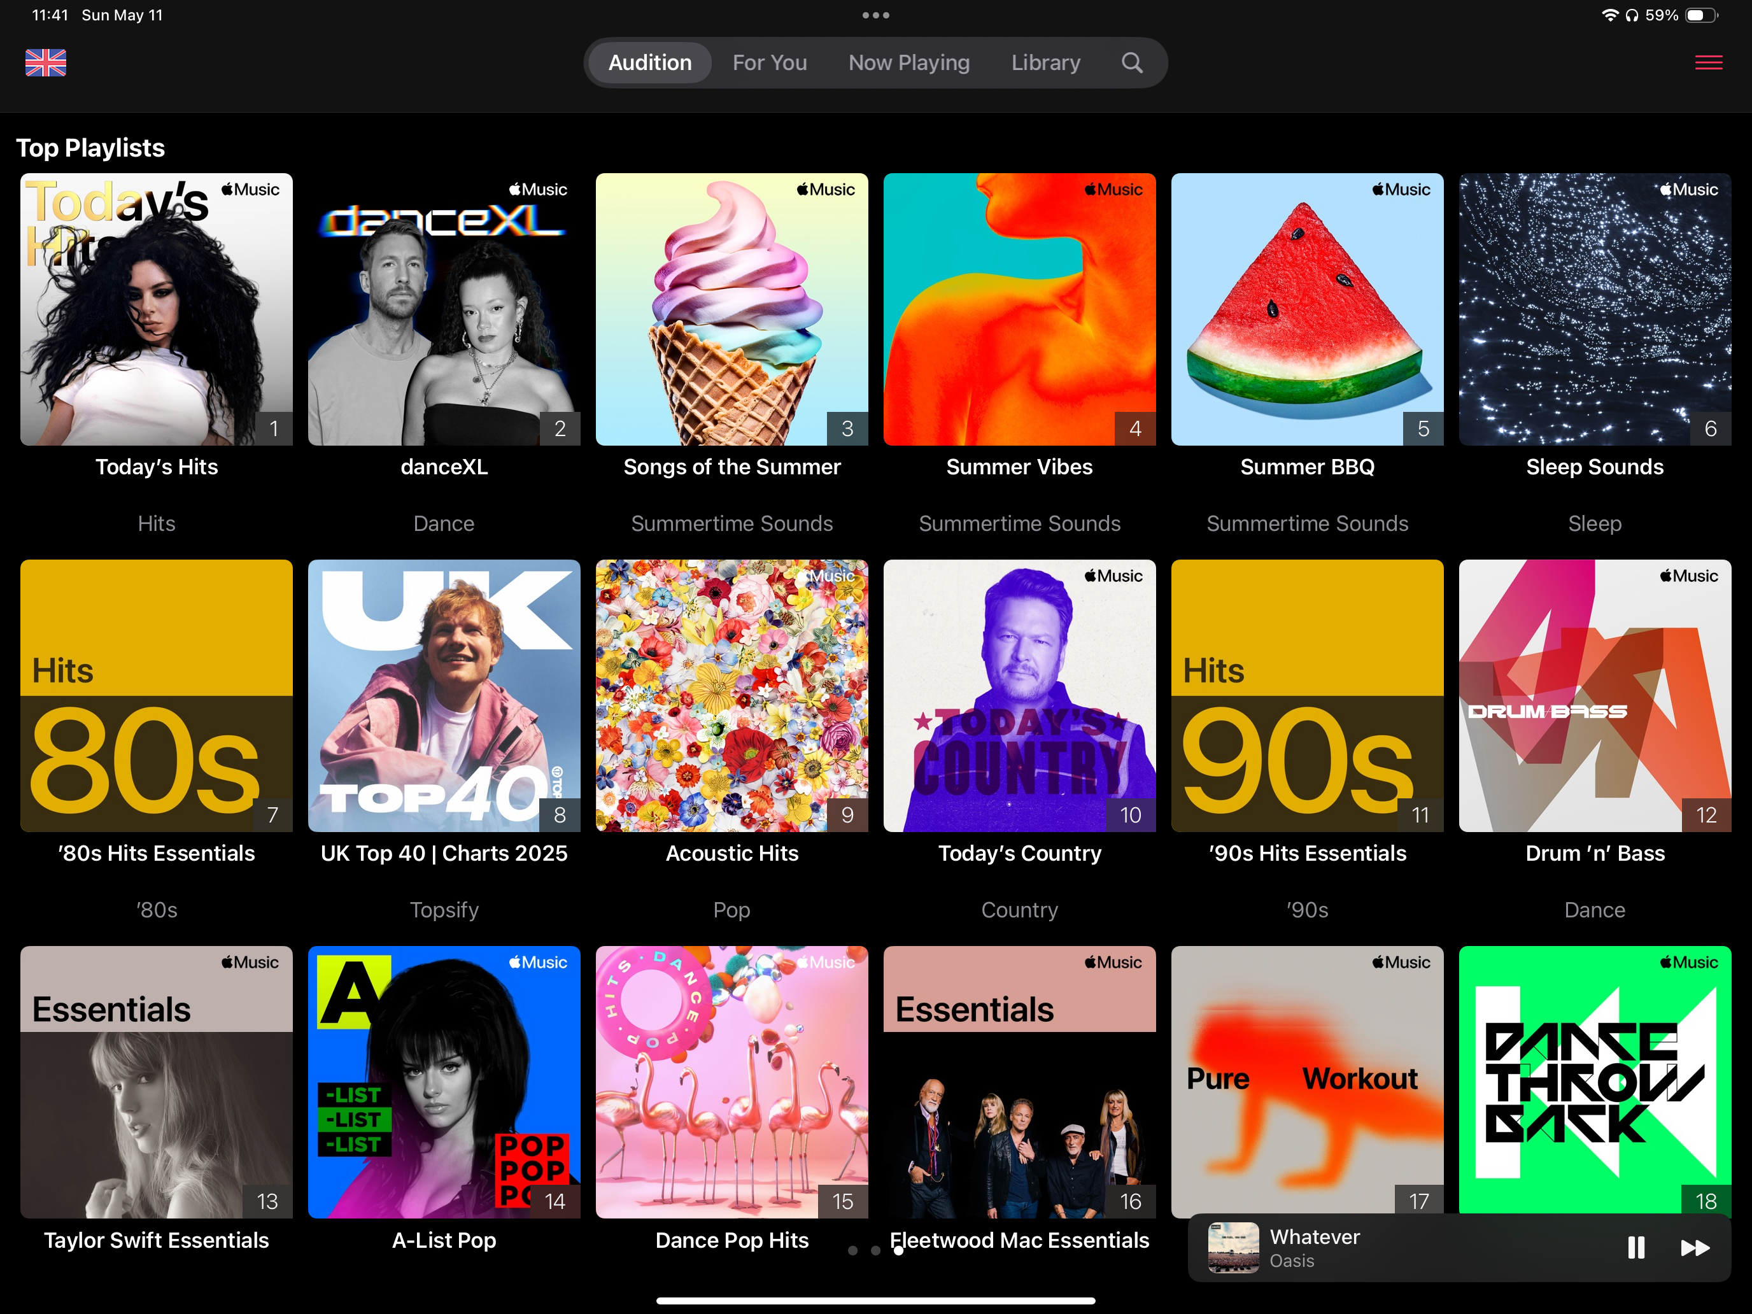Skip forward to the next track

1694,1247
